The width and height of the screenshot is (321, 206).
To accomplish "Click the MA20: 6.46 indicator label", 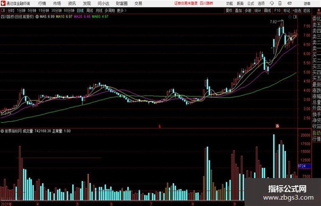I will [82, 17].
